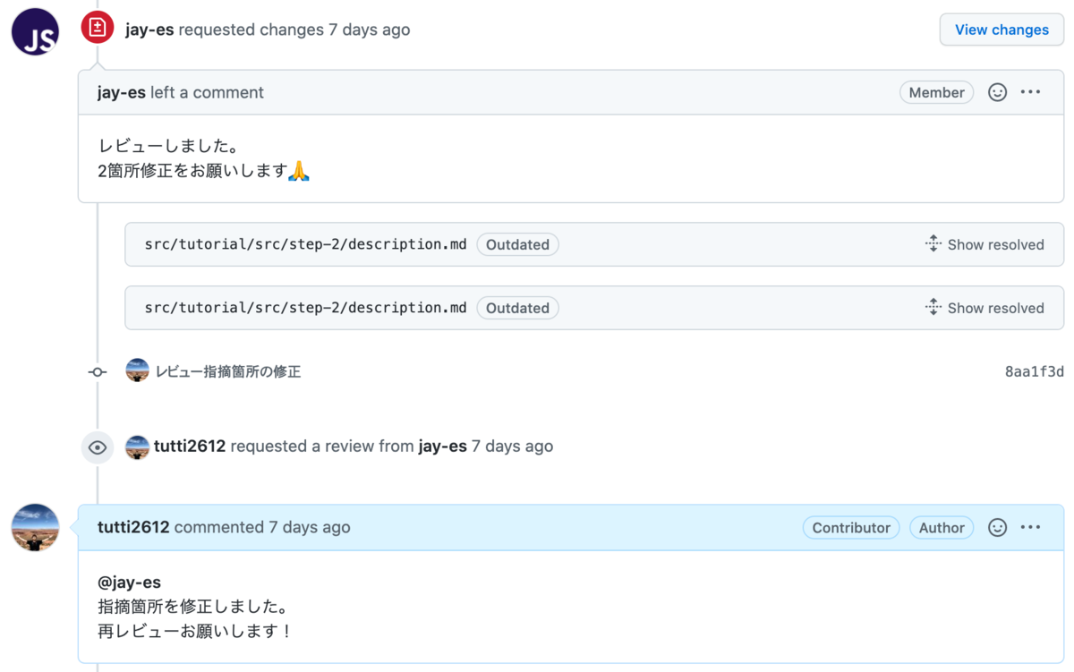
Task: Click the commit node icon in timeline
Action: [x=98, y=371]
